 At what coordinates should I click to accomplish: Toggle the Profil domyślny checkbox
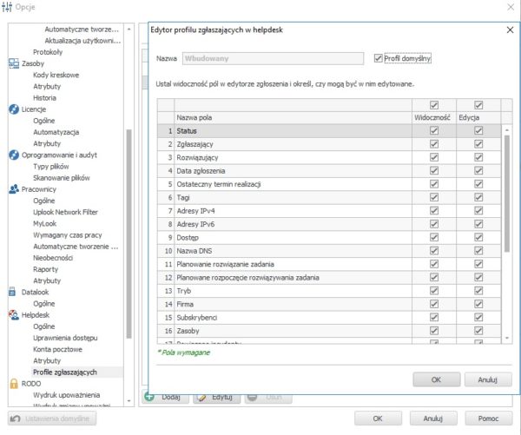[x=378, y=58]
